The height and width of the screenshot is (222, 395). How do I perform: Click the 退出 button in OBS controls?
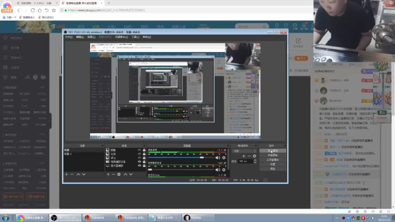[273, 169]
